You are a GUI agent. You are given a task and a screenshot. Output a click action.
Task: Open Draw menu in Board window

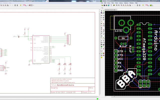(x=109, y=3)
